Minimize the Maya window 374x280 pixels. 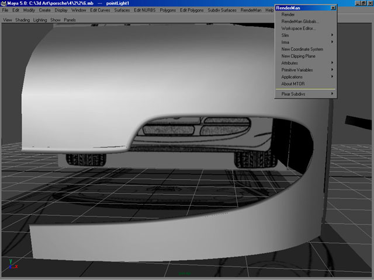(357, 3)
